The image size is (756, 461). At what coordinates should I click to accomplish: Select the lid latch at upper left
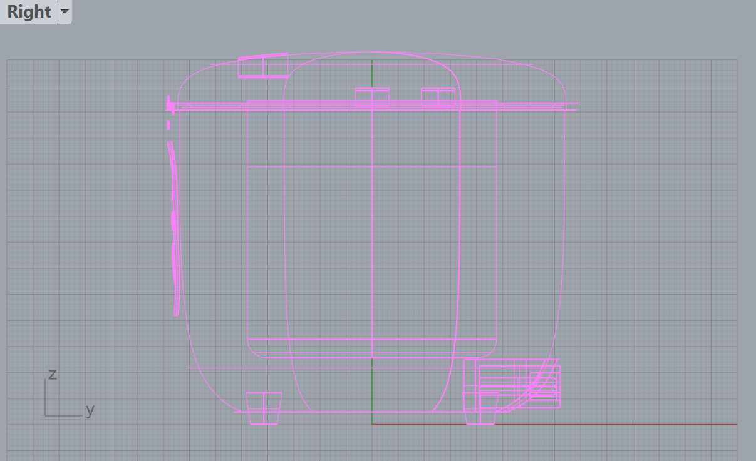(x=169, y=105)
